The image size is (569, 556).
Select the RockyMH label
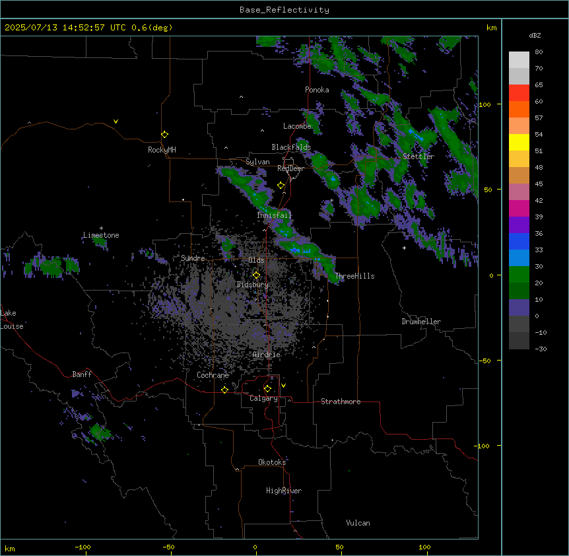[x=162, y=150]
